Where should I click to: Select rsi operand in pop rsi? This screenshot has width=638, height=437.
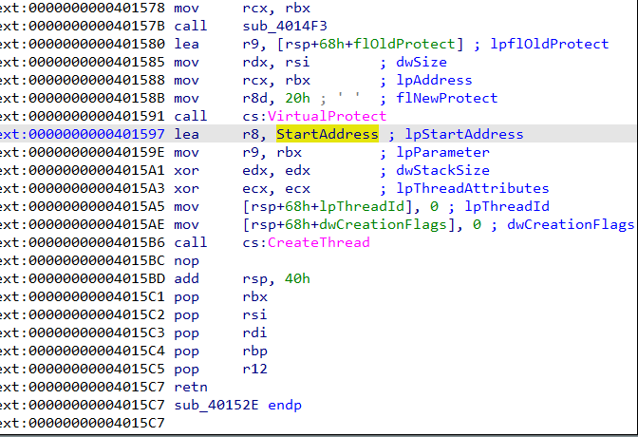(254, 314)
